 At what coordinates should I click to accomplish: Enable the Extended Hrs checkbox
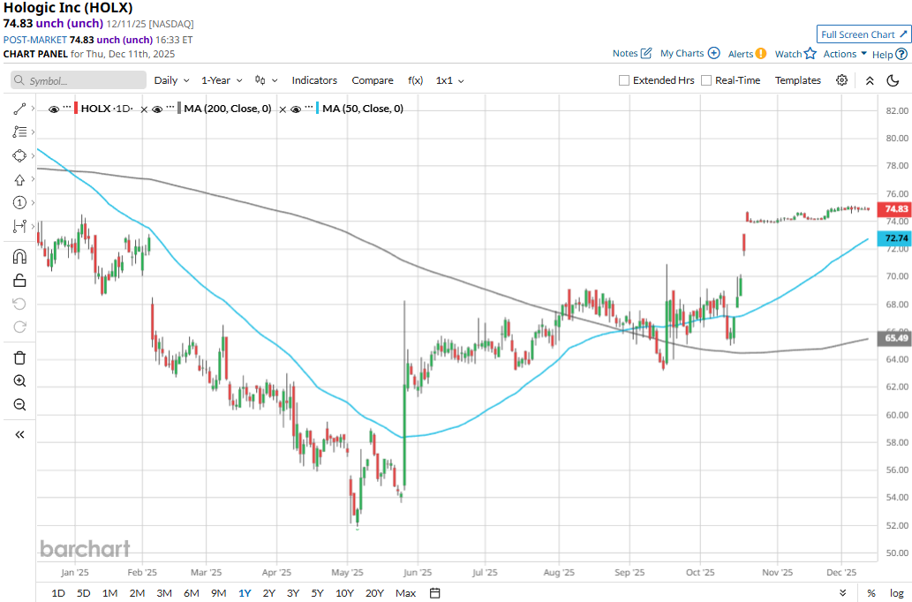624,80
